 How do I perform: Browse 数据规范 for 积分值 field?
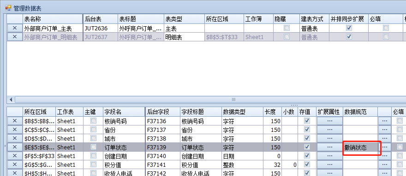(384, 165)
